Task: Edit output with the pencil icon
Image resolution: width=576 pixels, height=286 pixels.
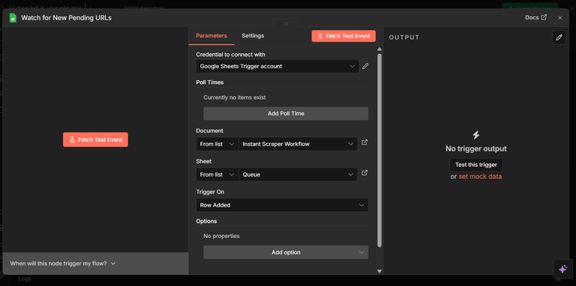Action: [x=559, y=37]
